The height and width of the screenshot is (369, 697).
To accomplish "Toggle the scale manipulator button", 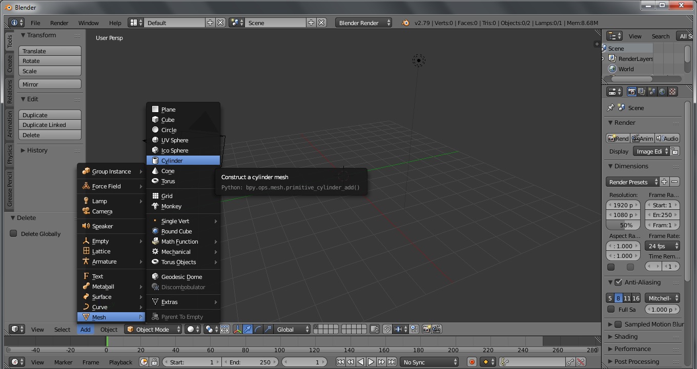I will (268, 329).
